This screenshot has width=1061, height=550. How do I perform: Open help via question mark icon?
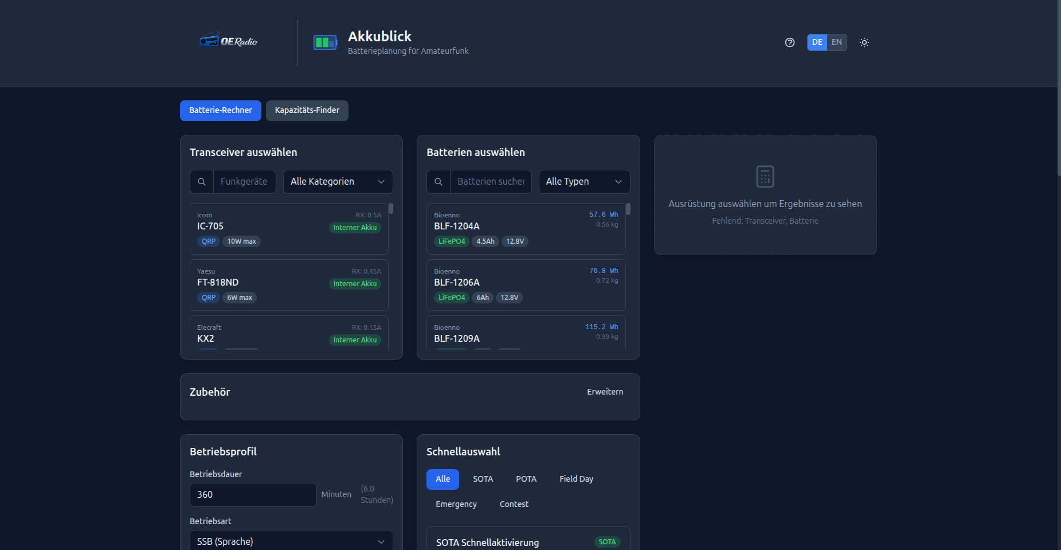(789, 42)
